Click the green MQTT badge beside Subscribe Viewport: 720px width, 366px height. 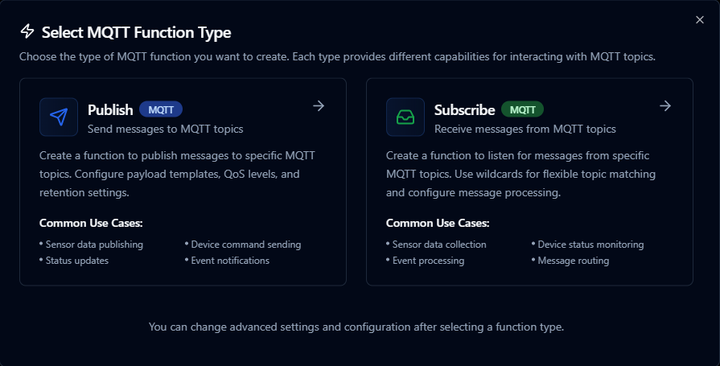[x=522, y=109]
